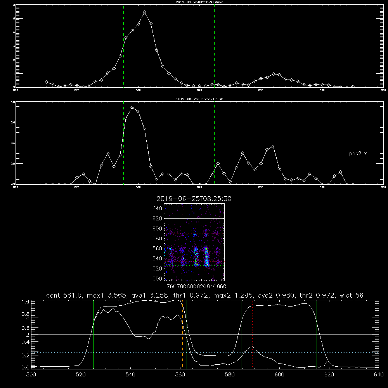The height and width of the screenshot is (388, 388).
Task: Click the highest diamond marker on the dusk curve
Action: [132, 107]
